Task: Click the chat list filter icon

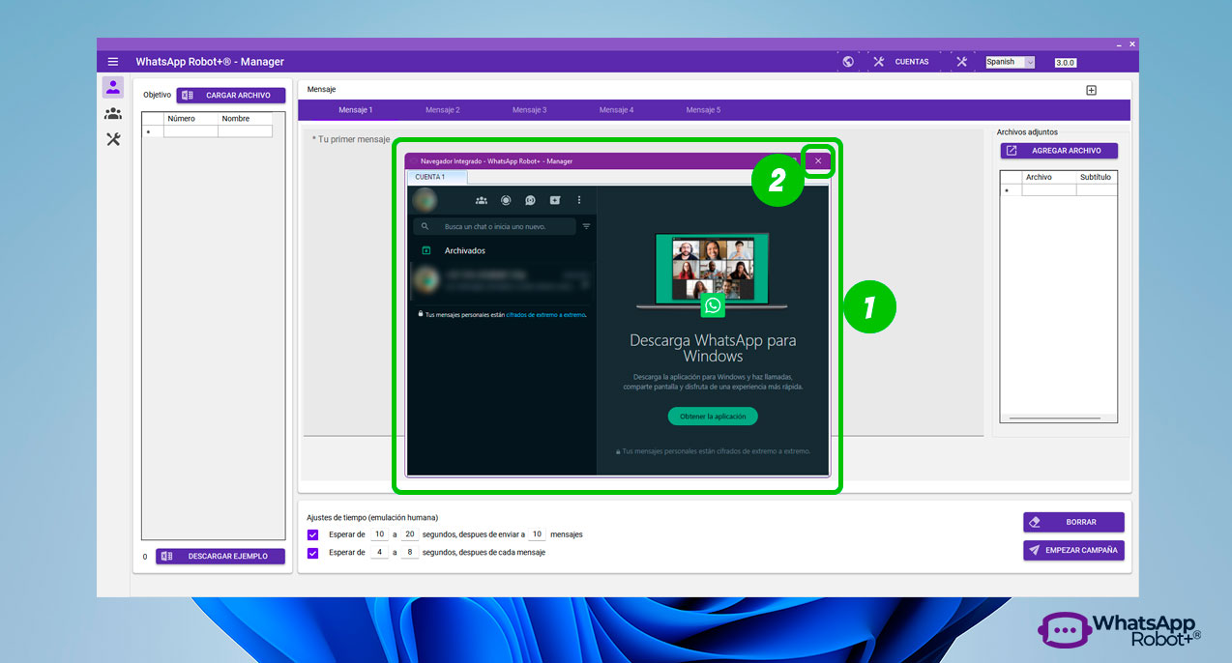Action: tap(586, 226)
